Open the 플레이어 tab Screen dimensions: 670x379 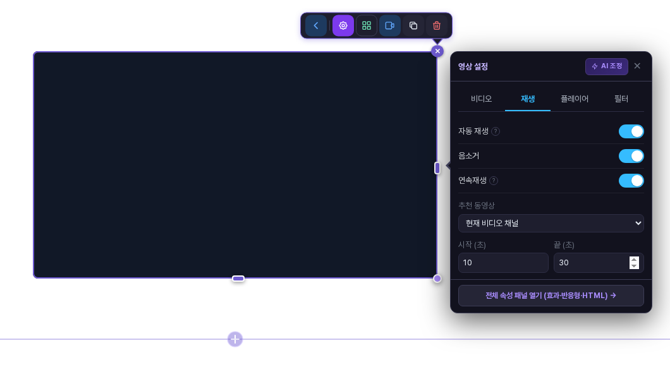click(575, 99)
